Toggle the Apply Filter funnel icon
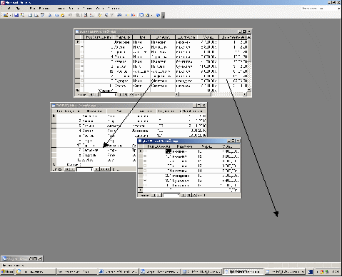Image resolution: width=342 pixels, height=277 pixels. click(111, 15)
